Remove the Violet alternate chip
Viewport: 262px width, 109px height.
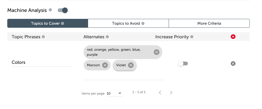[131, 65]
